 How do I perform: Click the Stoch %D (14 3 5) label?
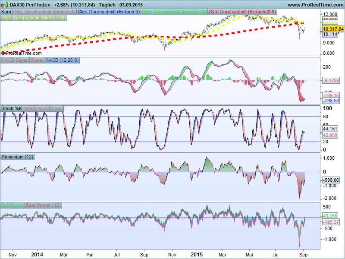(x=44, y=108)
